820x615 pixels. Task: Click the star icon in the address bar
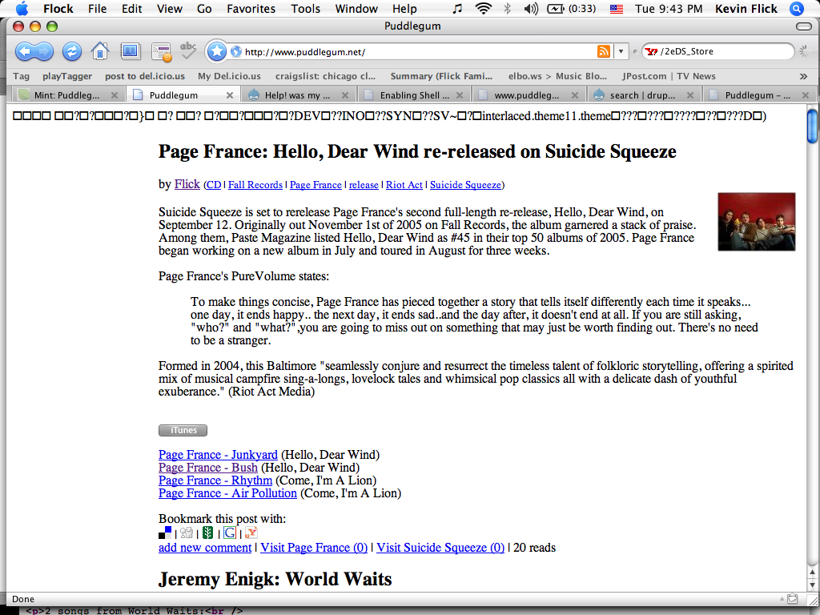(217, 50)
